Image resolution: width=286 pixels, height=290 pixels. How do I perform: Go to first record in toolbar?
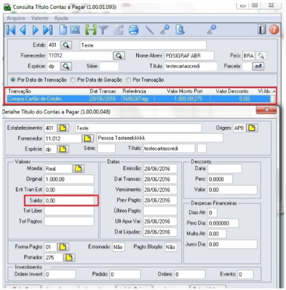[11, 30]
